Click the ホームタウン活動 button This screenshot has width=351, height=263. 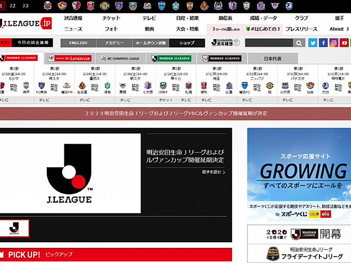(x=150, y=43)
